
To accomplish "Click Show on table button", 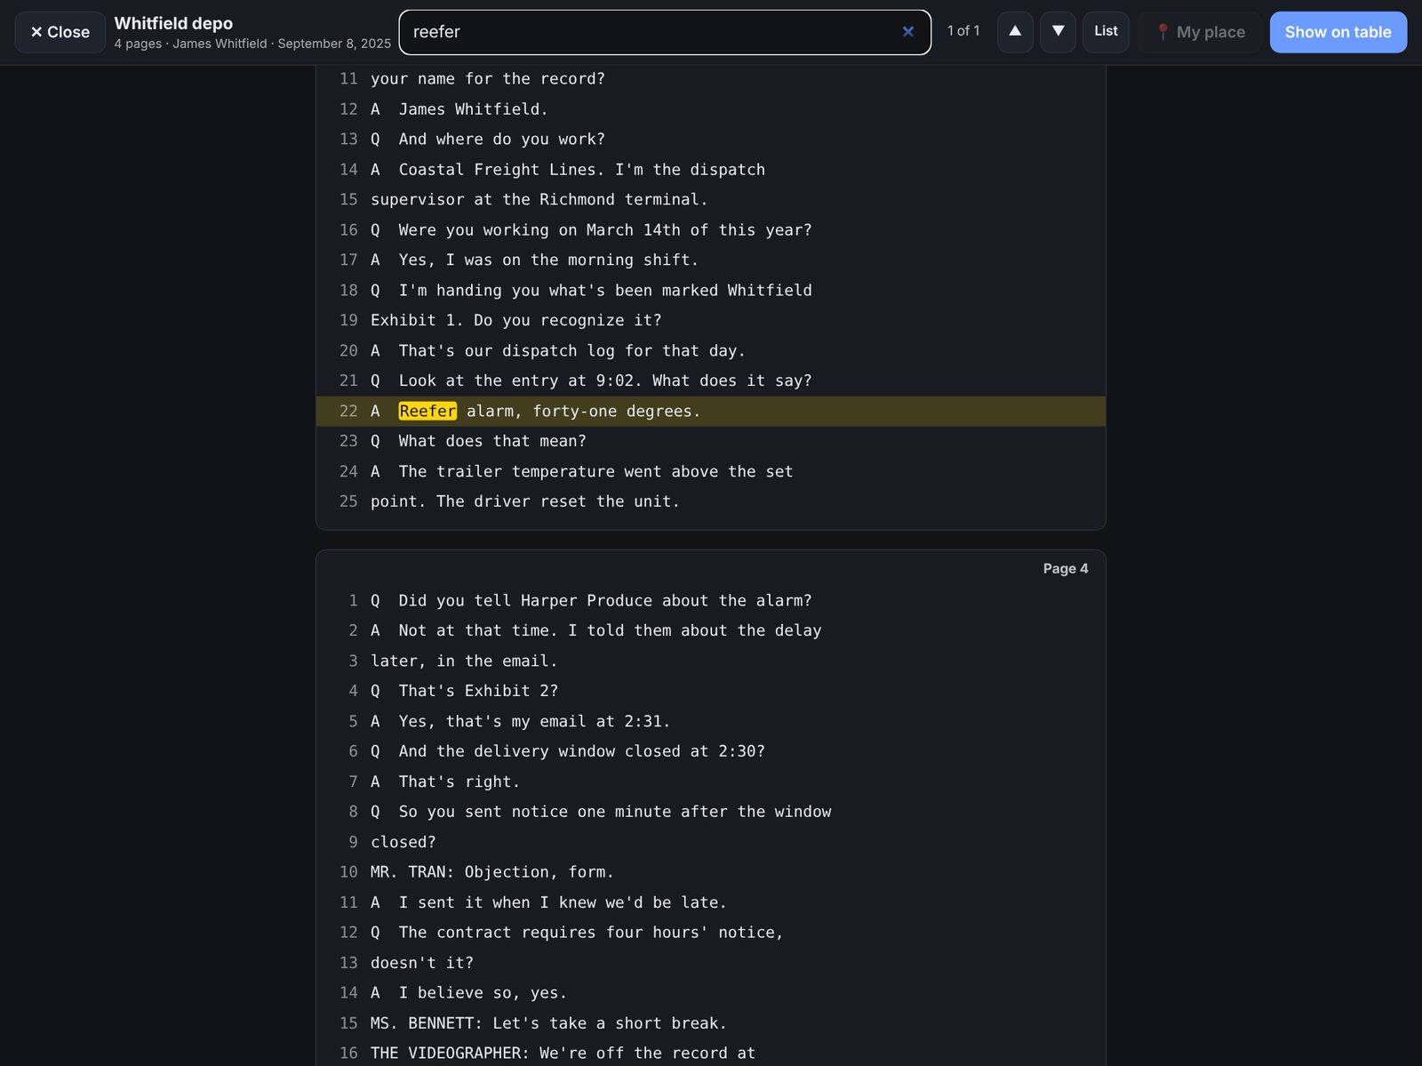I will [1338, 32].
